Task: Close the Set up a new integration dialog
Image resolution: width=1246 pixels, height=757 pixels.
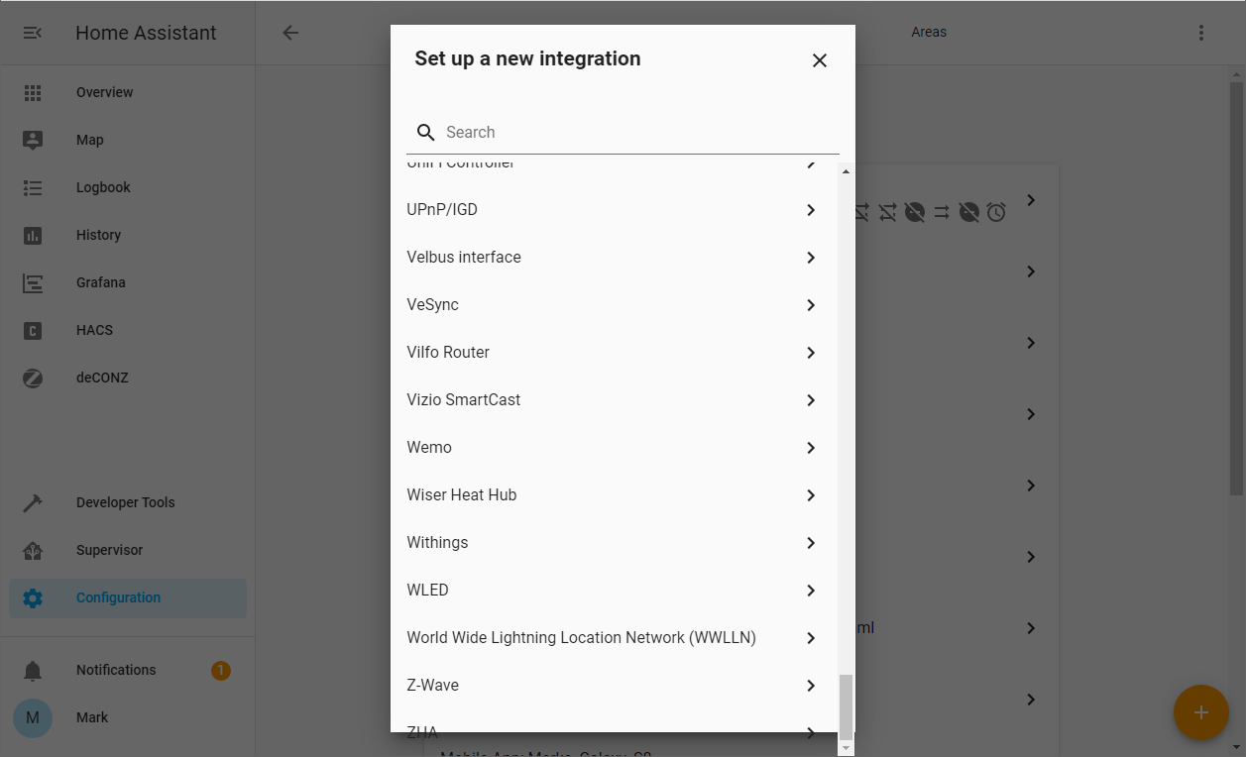Action: (x=820, y=60)
